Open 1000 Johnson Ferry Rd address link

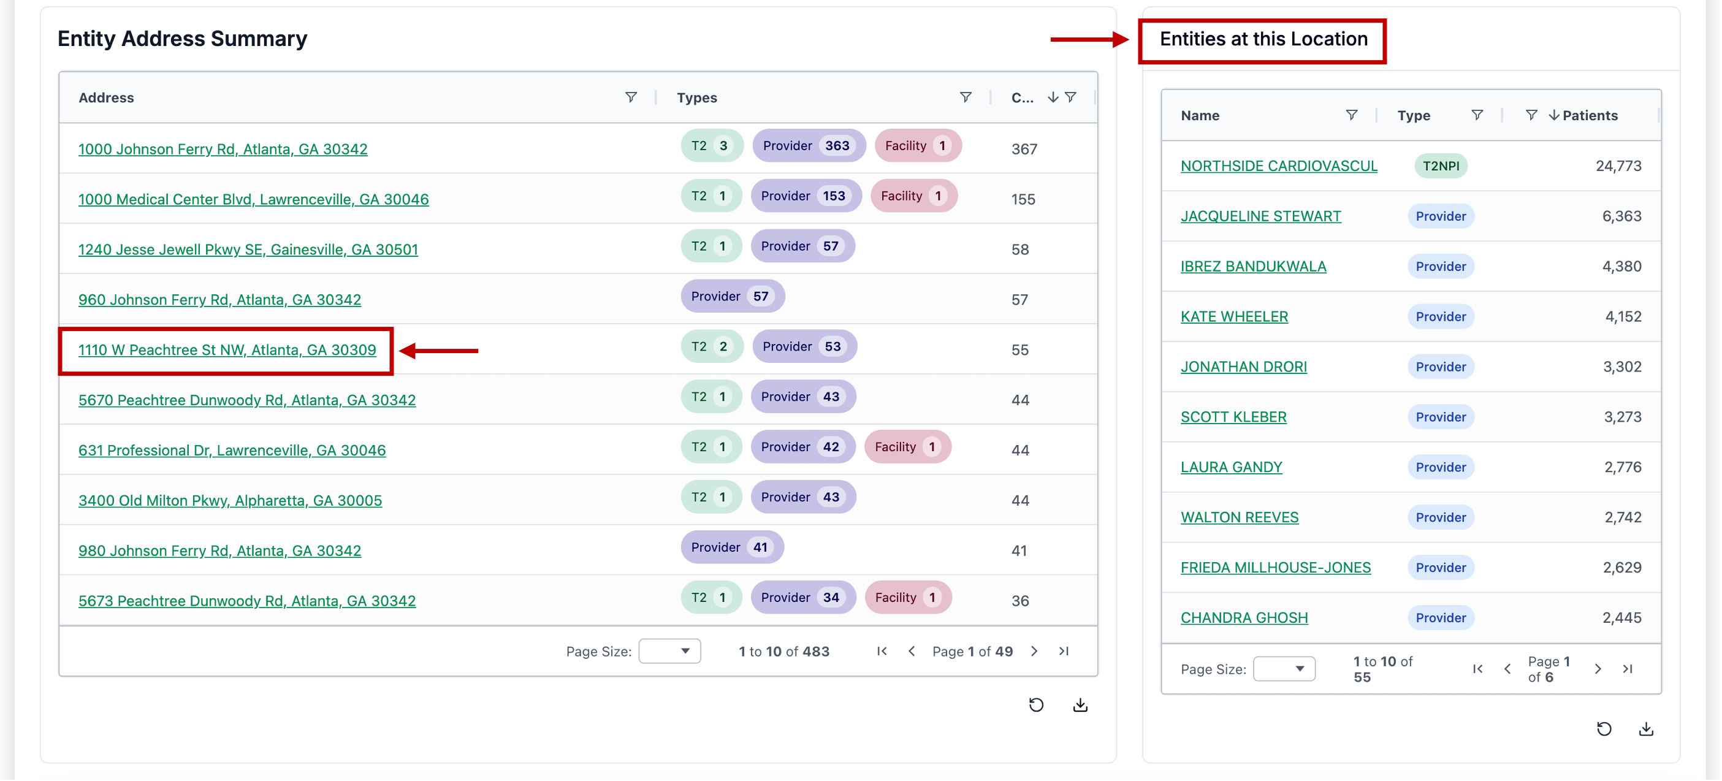click(223, 149)
